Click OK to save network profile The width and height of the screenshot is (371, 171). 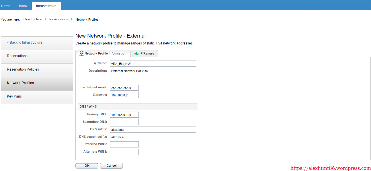point(87,166)
